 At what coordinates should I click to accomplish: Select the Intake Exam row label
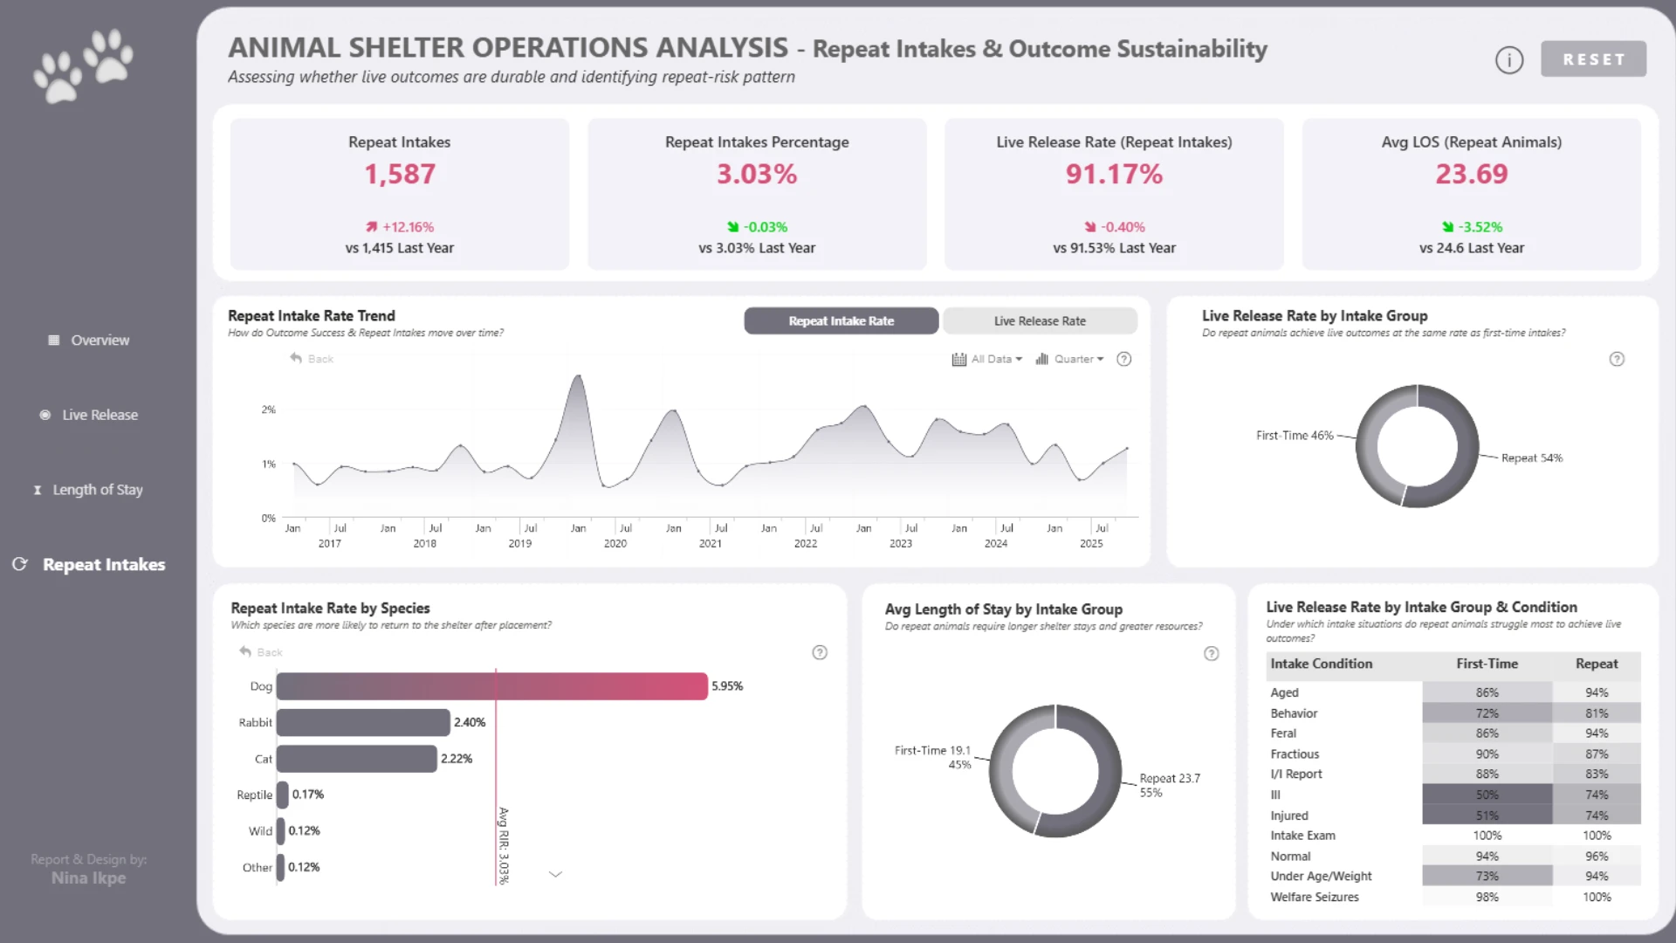click(1302, 836)
